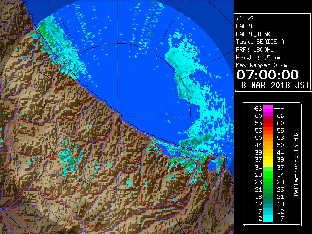Pick the yellow 37–39 dBZ legend swatch
312x234 pixels.
[268, 160]
